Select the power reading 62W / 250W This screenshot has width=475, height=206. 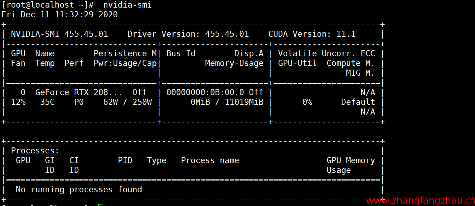(x=127, y=102)
